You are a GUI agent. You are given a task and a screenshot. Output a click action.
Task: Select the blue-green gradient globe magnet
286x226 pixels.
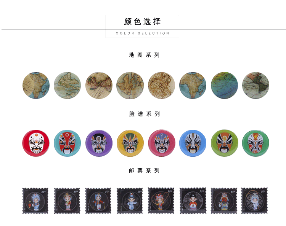pos(224,85)
